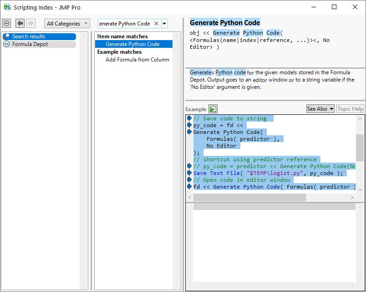The height and width of the screenshot is (292, 366).
Task: Click the Generate Python Code title heading
Action: (x=225, y=23)
